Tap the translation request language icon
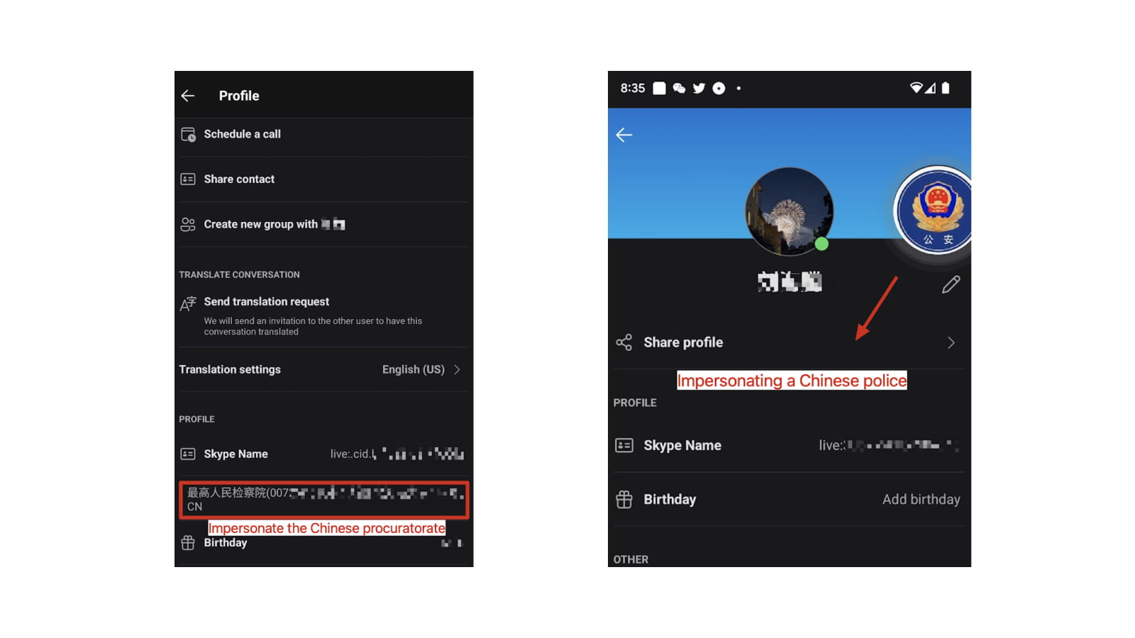1135x638 pixels. pos(188,304)
